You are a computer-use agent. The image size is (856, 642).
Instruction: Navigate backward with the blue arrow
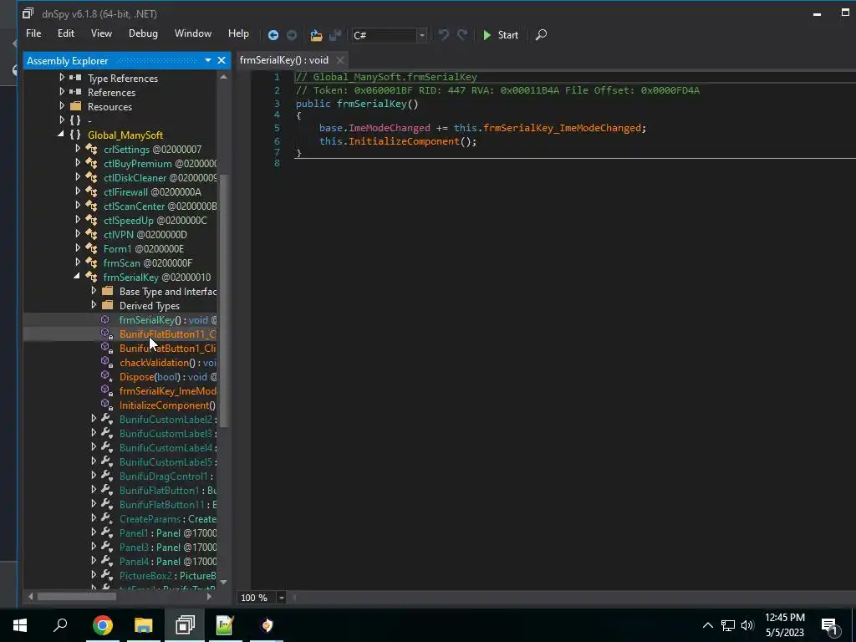(x=273, y=35)
